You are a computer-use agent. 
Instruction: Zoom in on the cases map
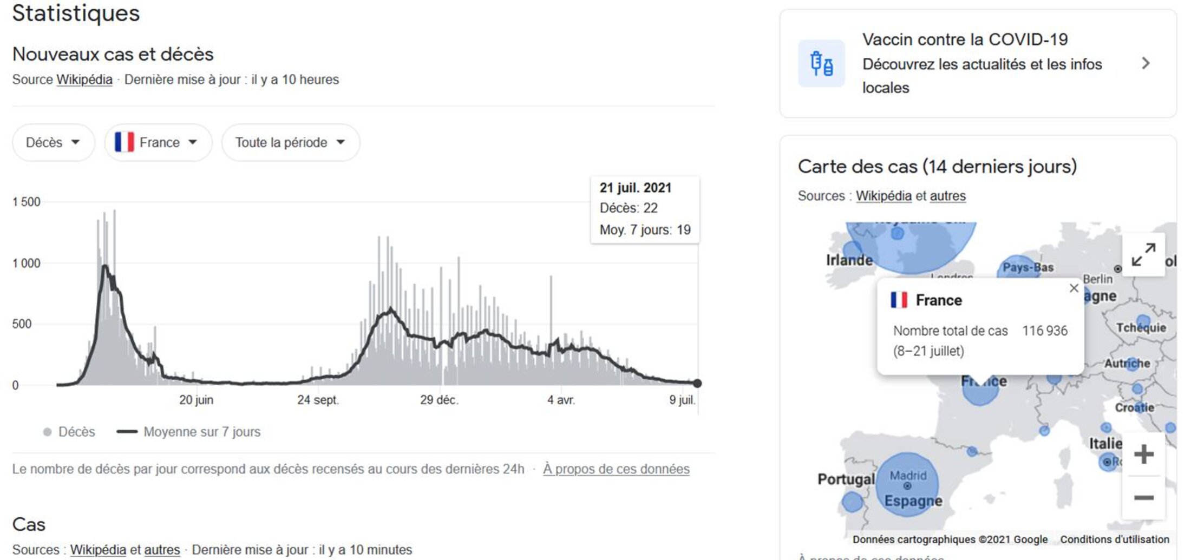1143,454
